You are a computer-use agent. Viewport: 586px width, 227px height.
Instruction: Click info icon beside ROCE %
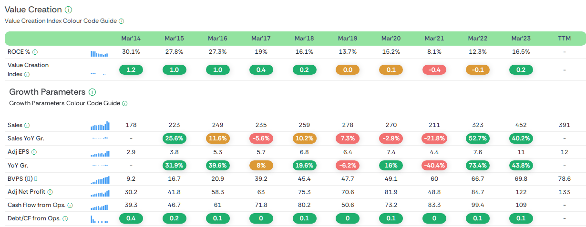(x=35, y=52)
